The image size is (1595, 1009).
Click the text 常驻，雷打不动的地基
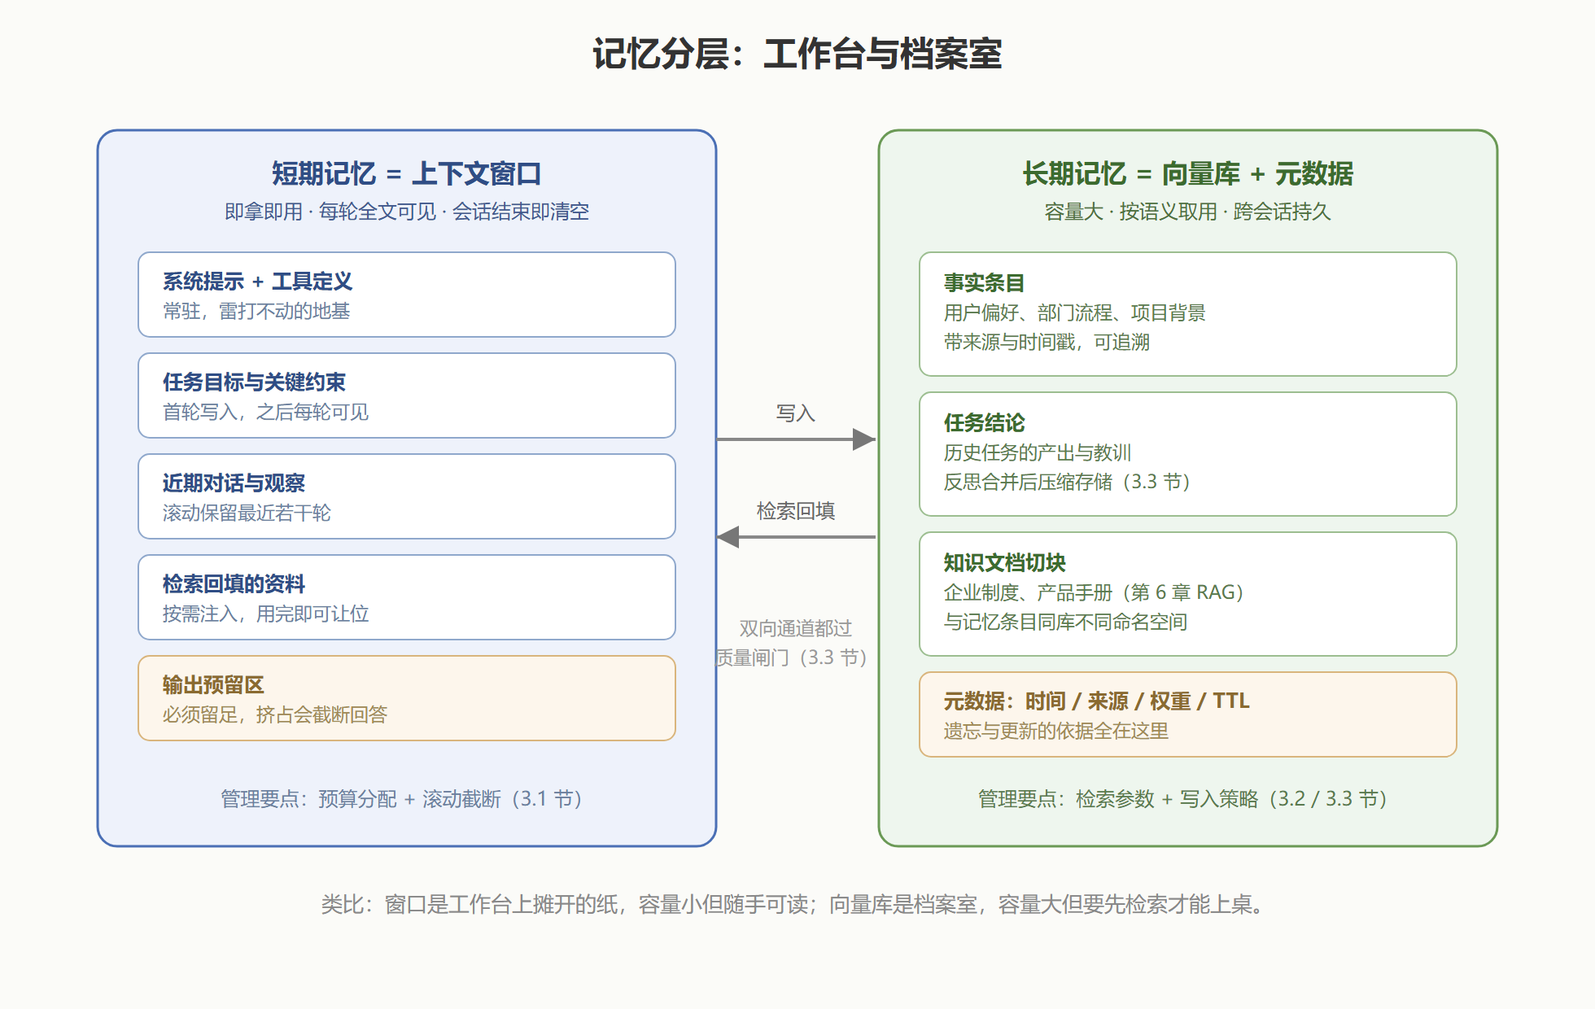(x=256, y=311)
